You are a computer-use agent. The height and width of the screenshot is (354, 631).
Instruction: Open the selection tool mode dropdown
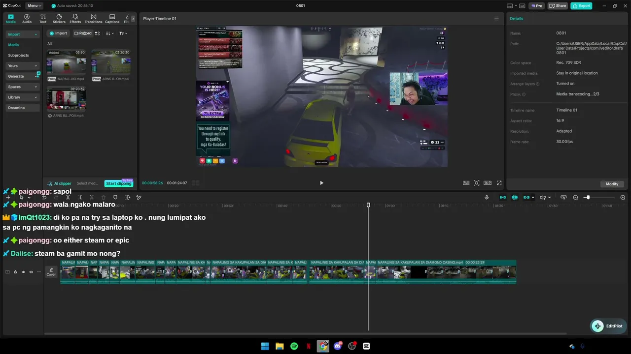point(29,198)
